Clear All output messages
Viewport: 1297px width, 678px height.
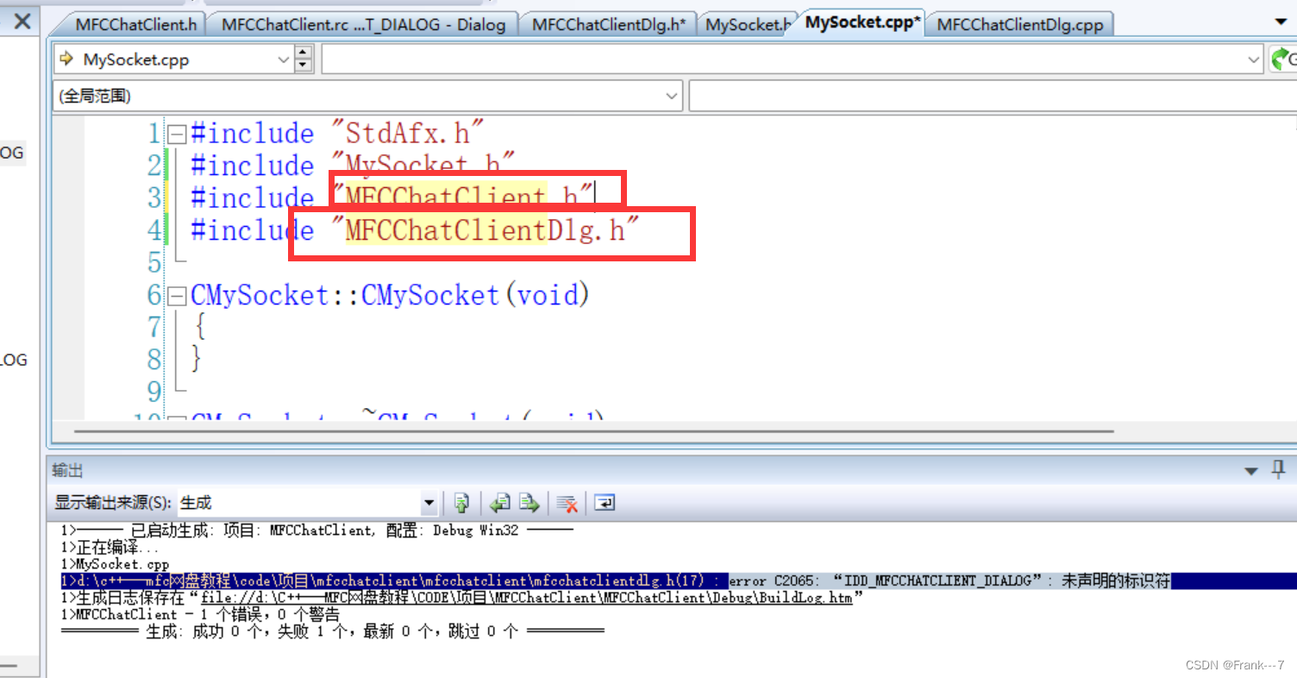pos(567,502)
